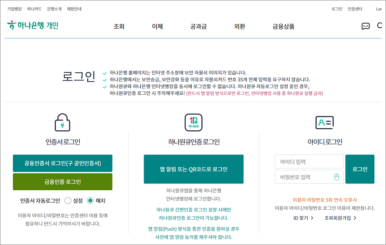Screen dimensions: 386x245
Task: Click the mouse virtual keyboard icon
Action: [337, 177]
